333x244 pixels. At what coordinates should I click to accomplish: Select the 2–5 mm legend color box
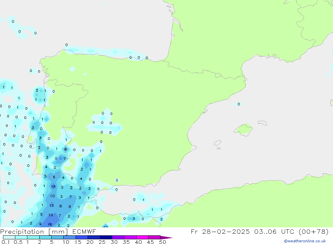(45, 237)
